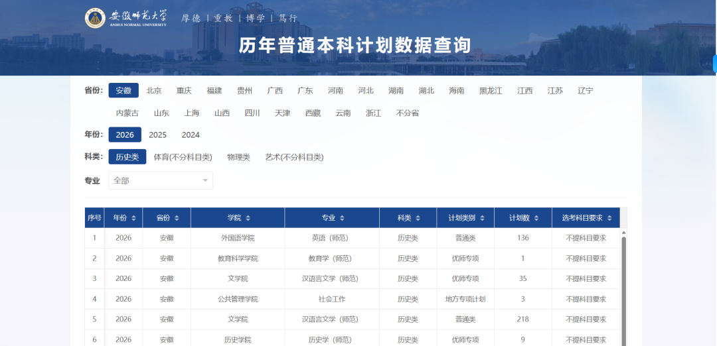Switch year to 2025
The width and height of the screenshot is (717, 346).
coord(158,135)
